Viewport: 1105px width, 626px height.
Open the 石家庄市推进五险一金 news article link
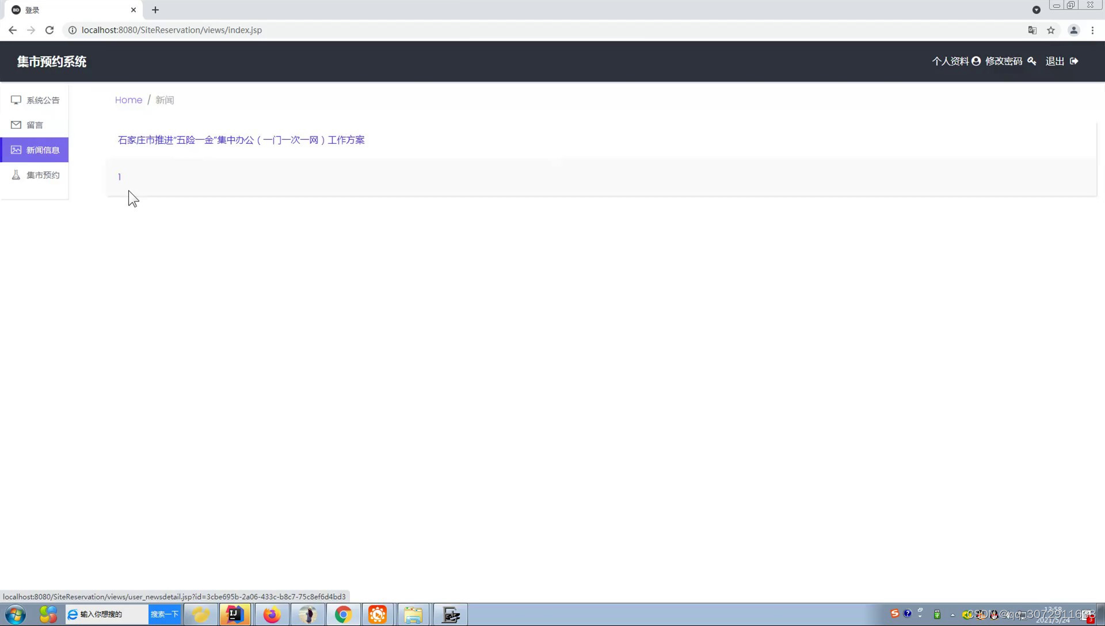[x=241, y=140]
